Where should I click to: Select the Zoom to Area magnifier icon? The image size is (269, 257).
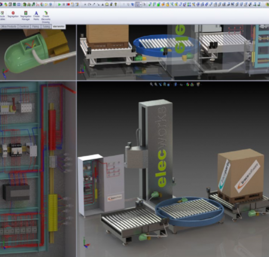coord(155,84)
